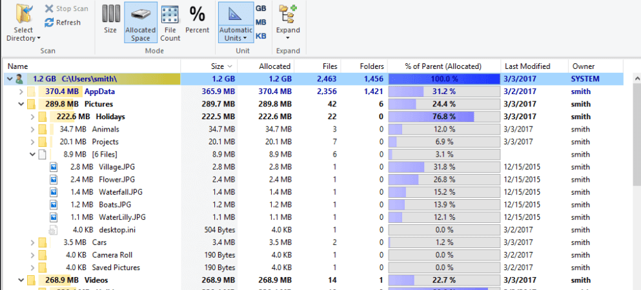Set unit to GB
This screenshot has height=290, width=641.
[x=261, y=8]
